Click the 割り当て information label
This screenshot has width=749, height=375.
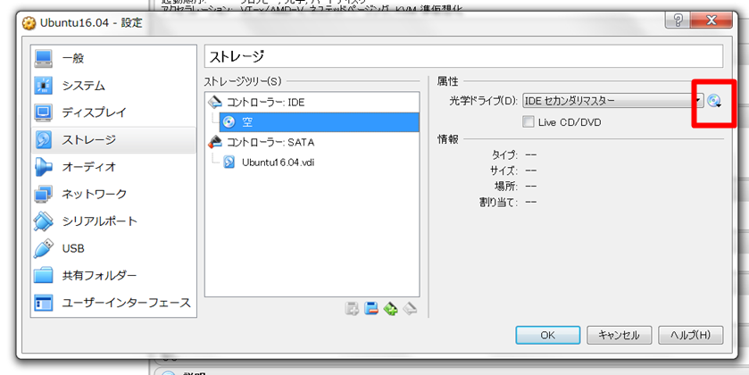click(x=499, y=202)
